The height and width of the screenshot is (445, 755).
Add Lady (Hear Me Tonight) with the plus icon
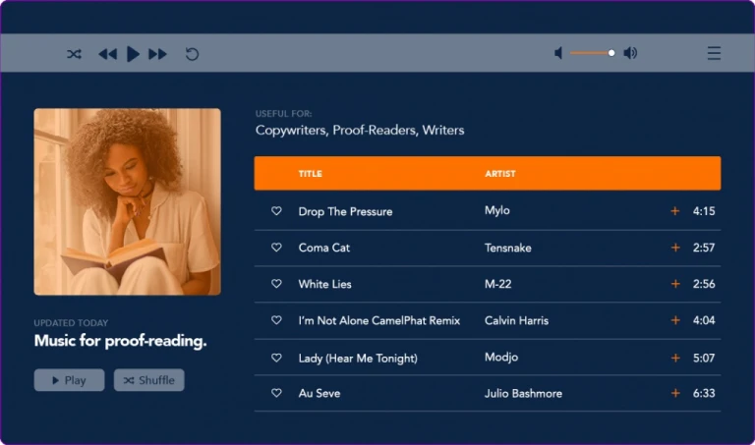click(675, 358)
